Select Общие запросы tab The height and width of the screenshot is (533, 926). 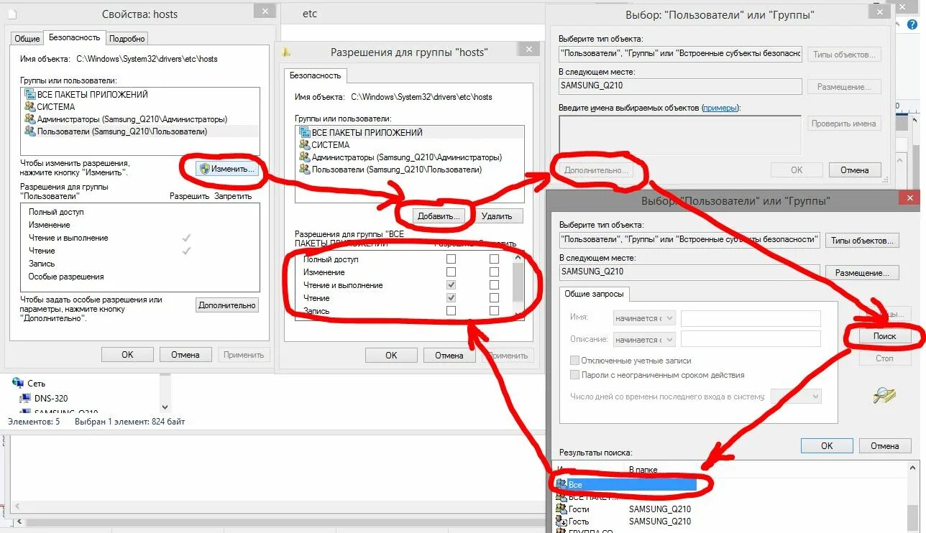pyautogui.click(x=593, y=294)
